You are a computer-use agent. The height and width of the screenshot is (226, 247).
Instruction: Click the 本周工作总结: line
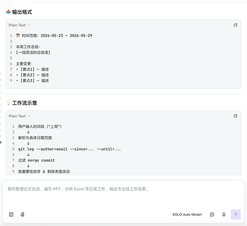point(28,47)
